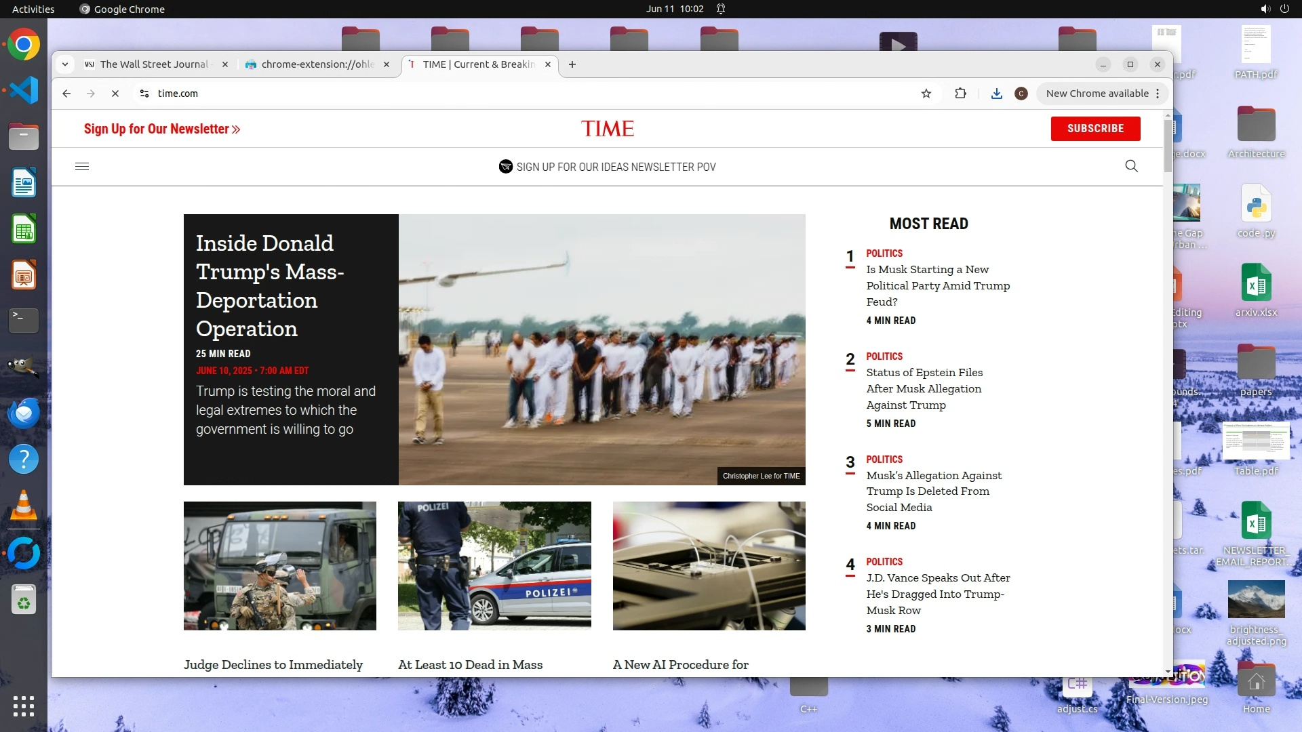Bookmark this page with star icon
Viewport: 1302px width, 732px height.
(x=926, y=94)
